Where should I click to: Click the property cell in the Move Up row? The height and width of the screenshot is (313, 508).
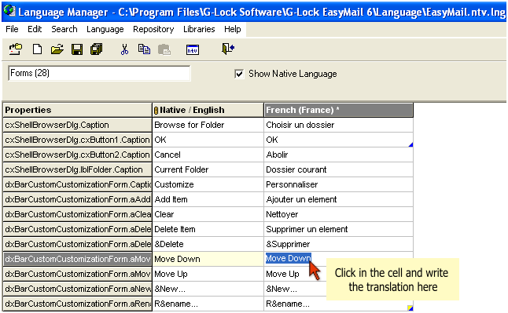coord(77,274)
